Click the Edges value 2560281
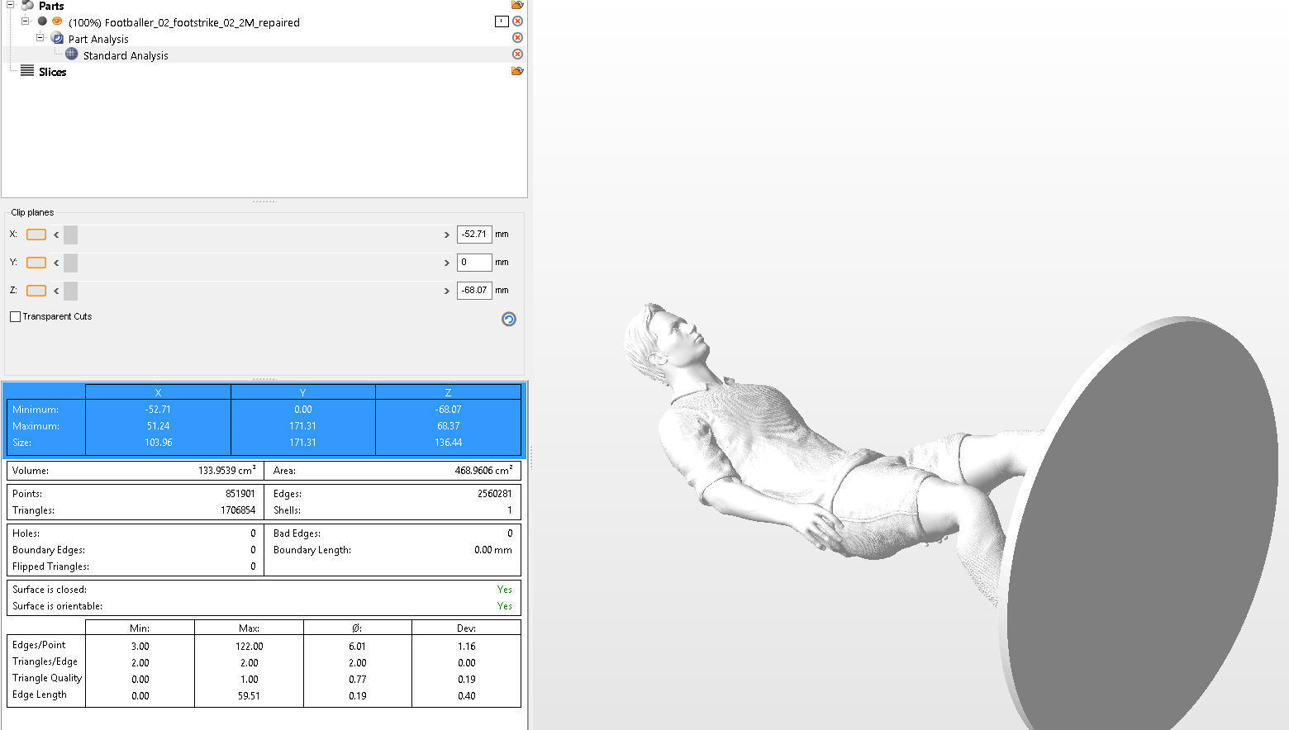This screenshot has width=1289, height=730. pyautogui.click(x=494, y=494)
